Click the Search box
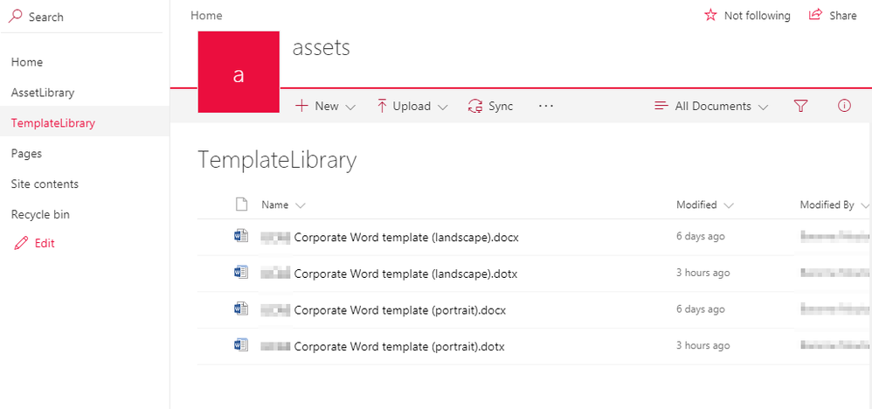872x409 pixels. pos(46,17)
